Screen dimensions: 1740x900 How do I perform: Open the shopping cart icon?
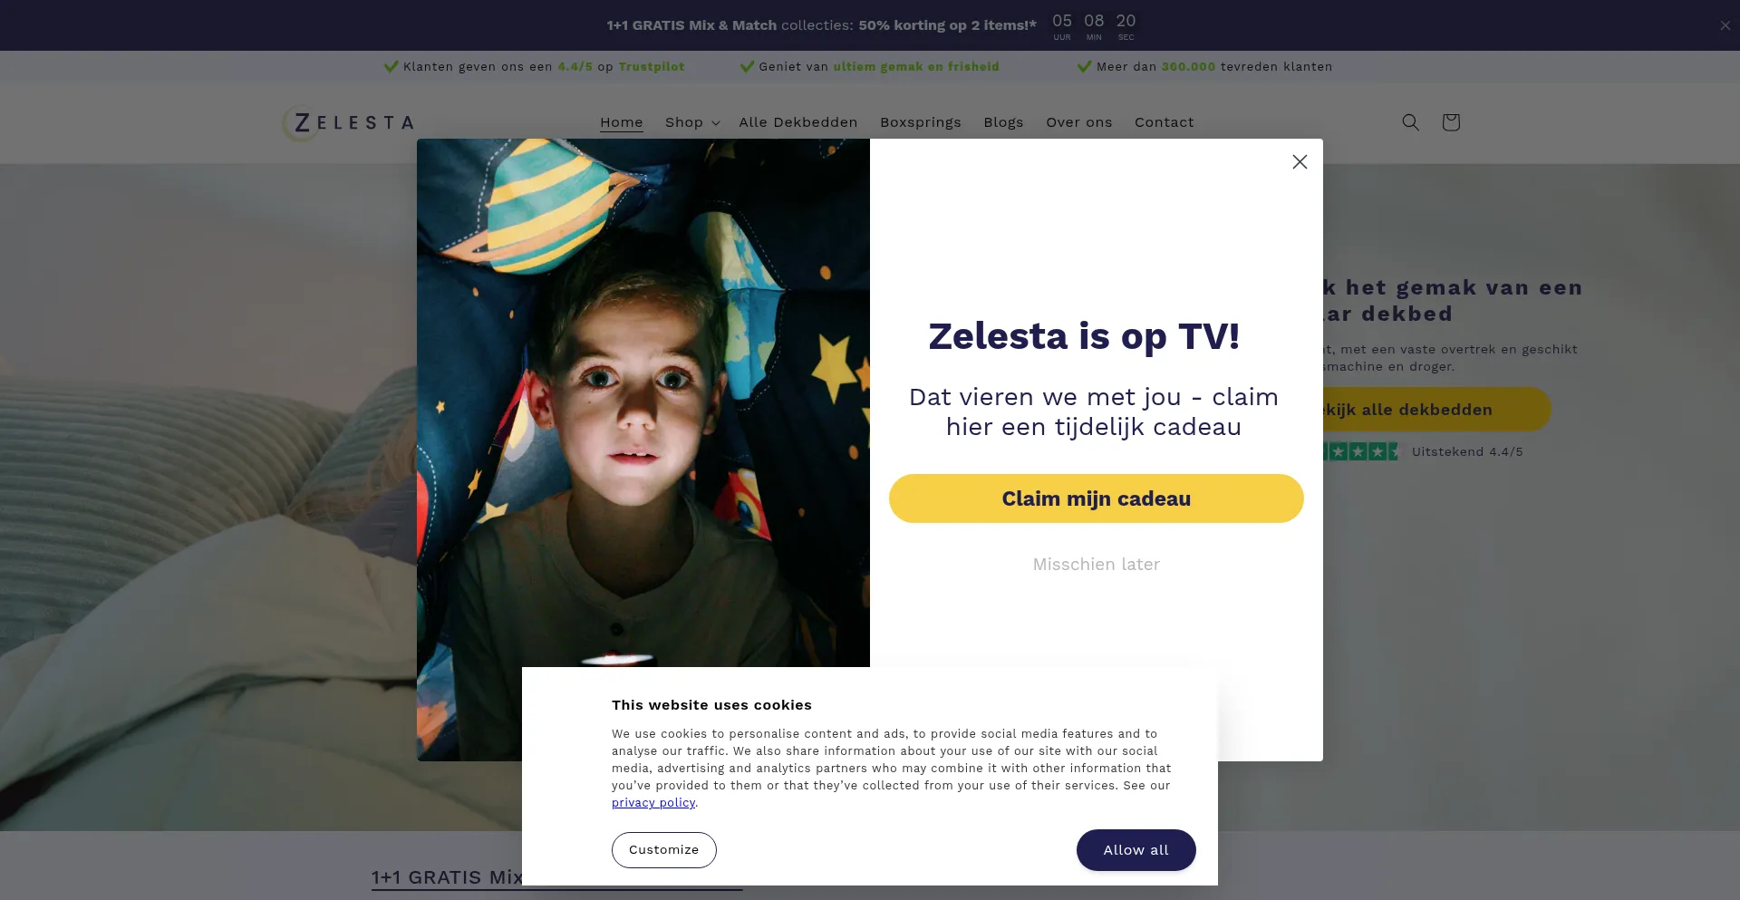pos(1451,122)
